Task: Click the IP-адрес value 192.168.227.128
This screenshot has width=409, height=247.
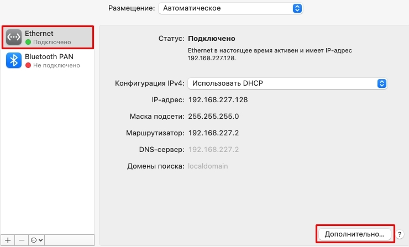Action: [218, 100]
